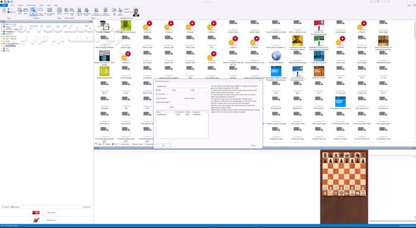
Task: Switch to the Home ribbon tab
Action: tap(12, 5)
